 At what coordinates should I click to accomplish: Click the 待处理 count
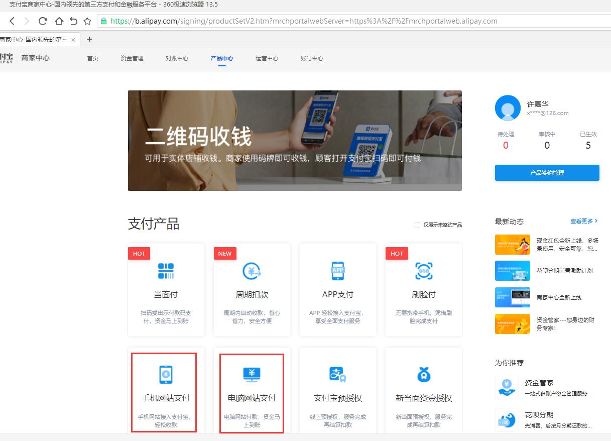[506, 146]
